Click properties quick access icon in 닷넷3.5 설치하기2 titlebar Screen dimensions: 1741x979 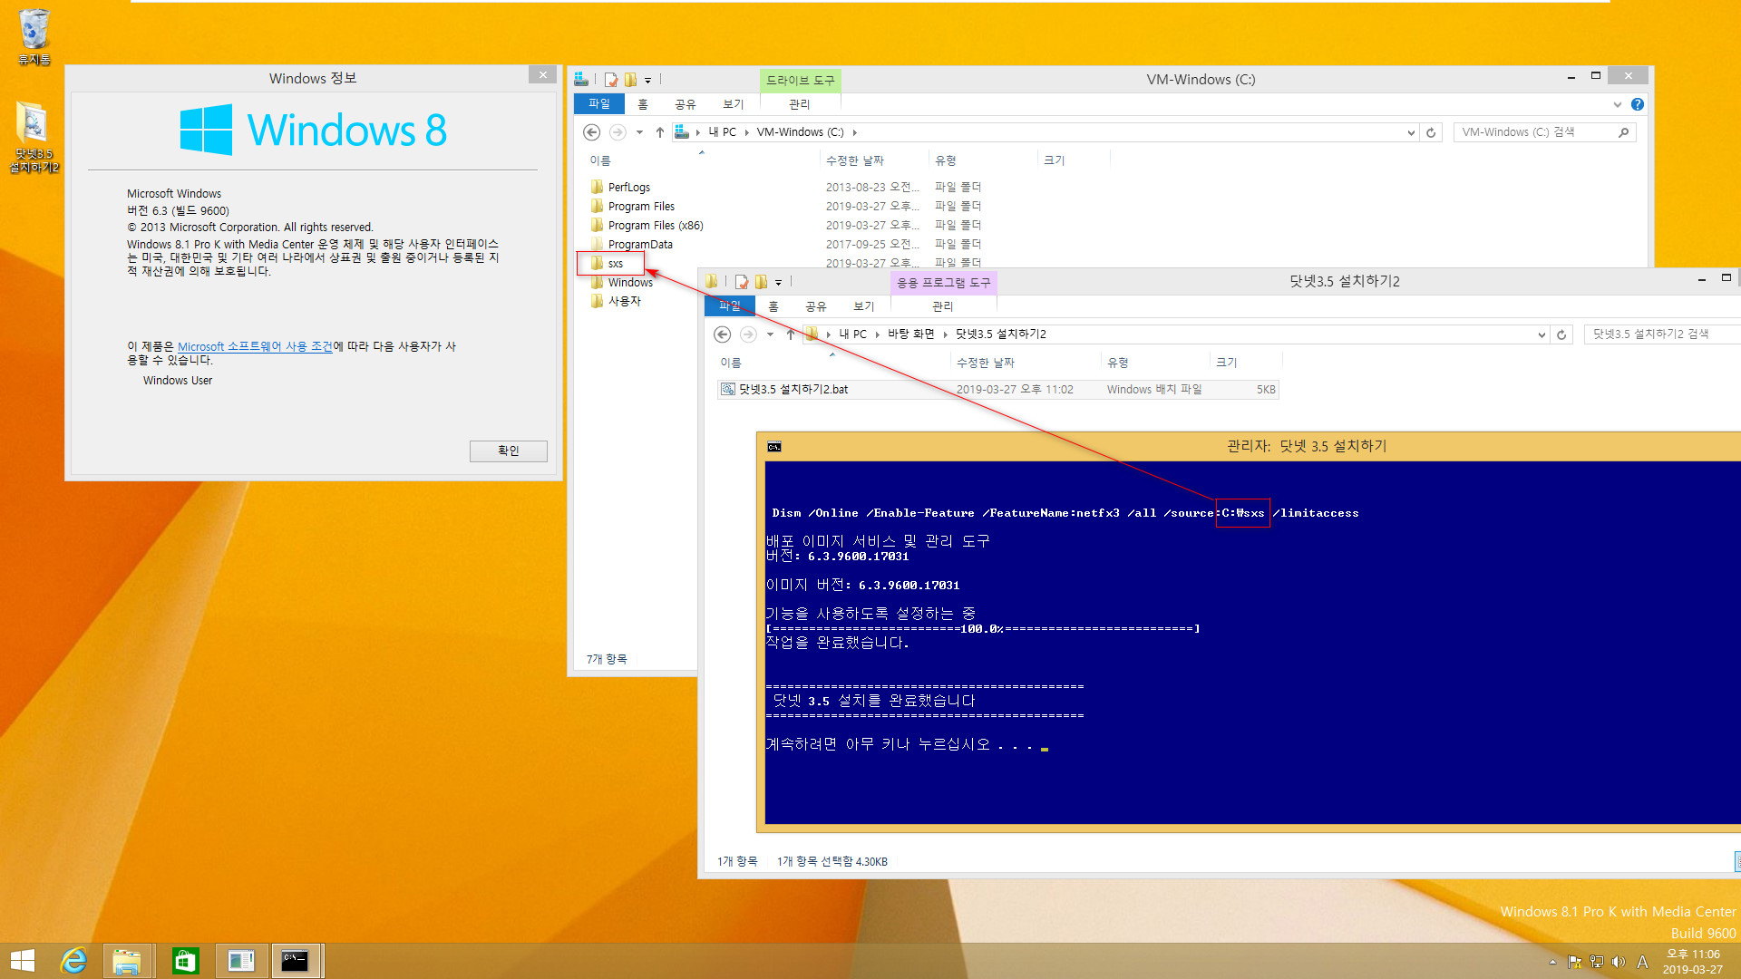coord(742,282)
